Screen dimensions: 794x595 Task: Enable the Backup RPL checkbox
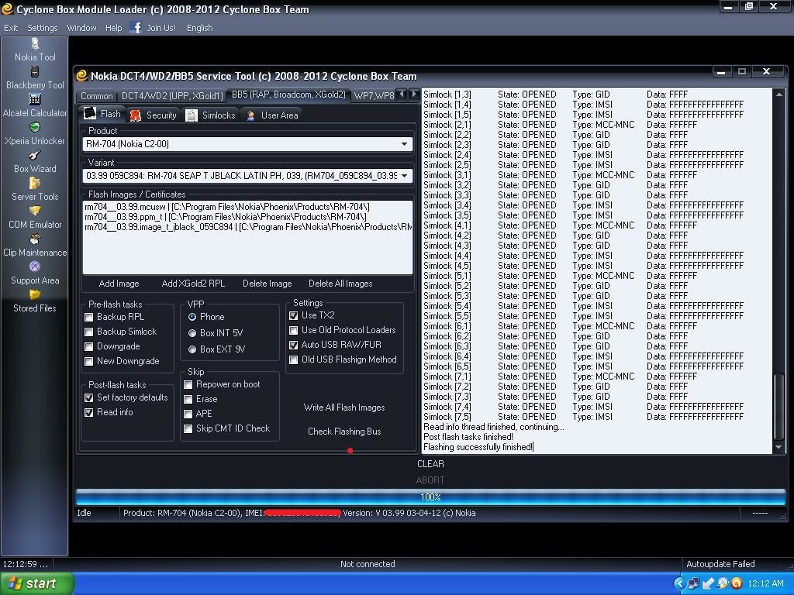point(89,317)
